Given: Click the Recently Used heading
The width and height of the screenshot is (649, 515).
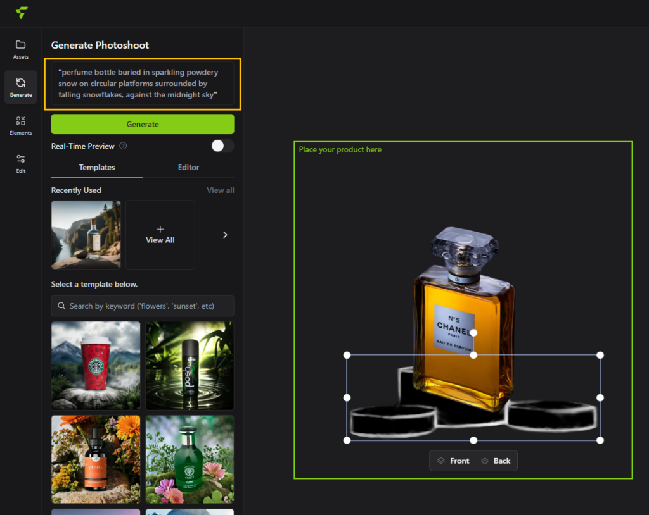Looking at the screenshot, I should coord(76,190).
